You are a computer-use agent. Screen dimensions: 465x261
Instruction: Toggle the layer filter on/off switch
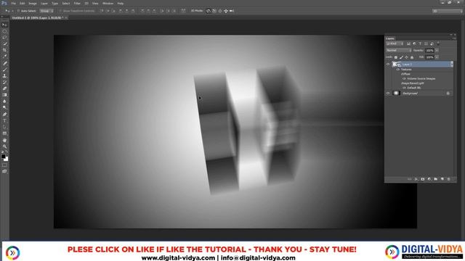[438, 43]
